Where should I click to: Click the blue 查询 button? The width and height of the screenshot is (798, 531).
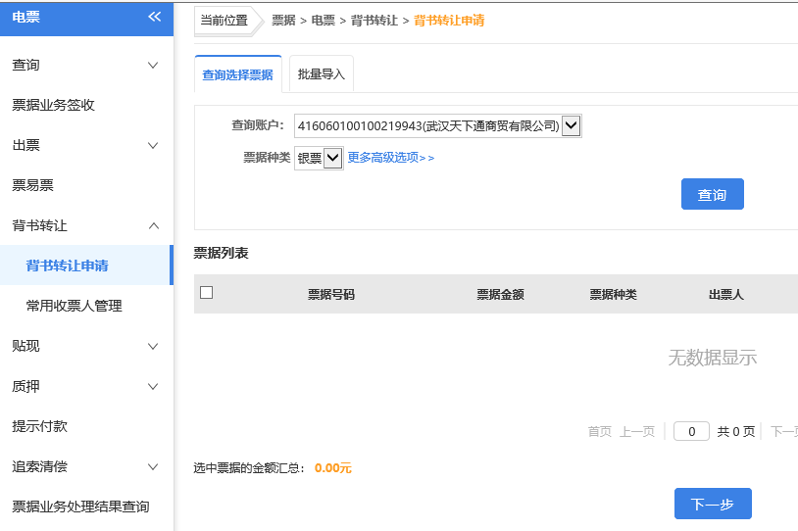tap(712, 194)
